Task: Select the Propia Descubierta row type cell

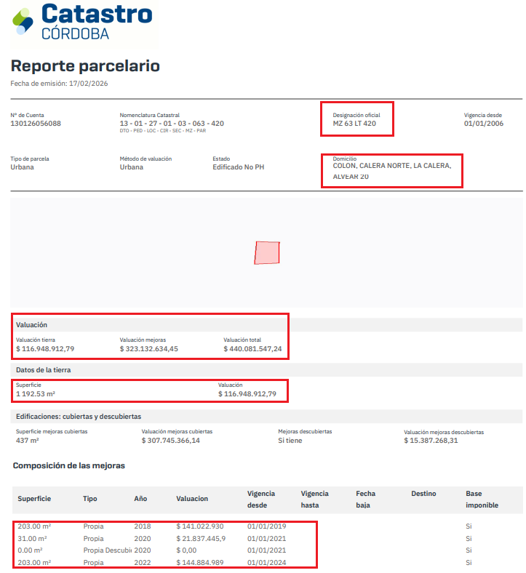Action: (106, 550)
